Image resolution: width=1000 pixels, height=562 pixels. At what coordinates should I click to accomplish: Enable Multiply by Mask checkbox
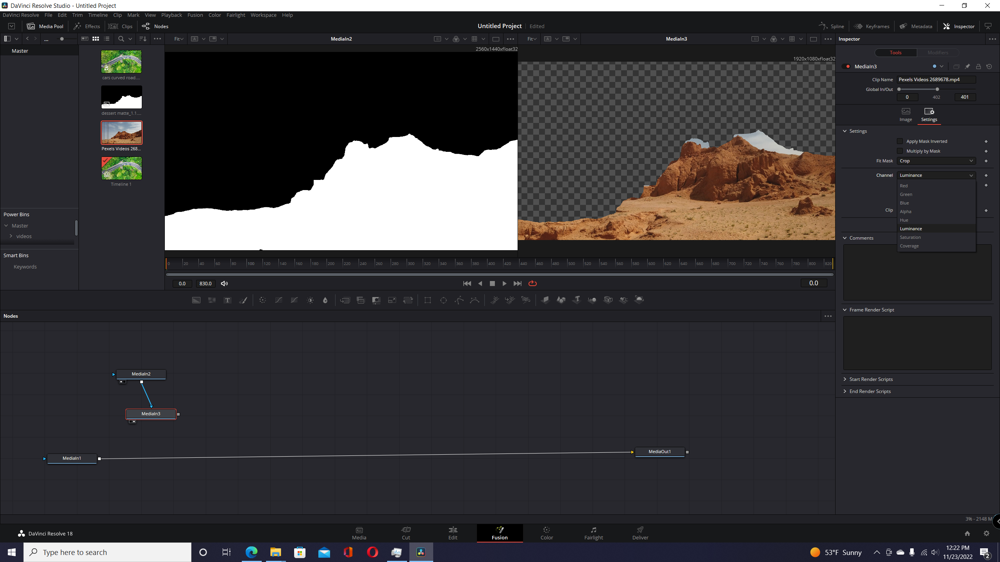coord(900,151)
